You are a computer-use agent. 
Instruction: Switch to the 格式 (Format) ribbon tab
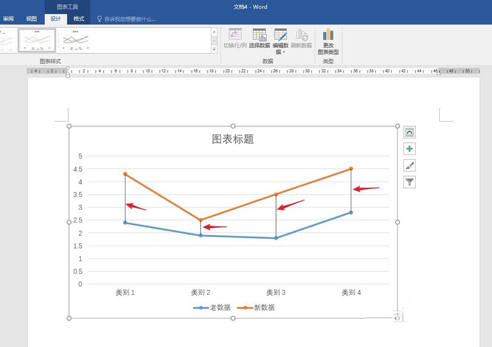click(79, 19)
